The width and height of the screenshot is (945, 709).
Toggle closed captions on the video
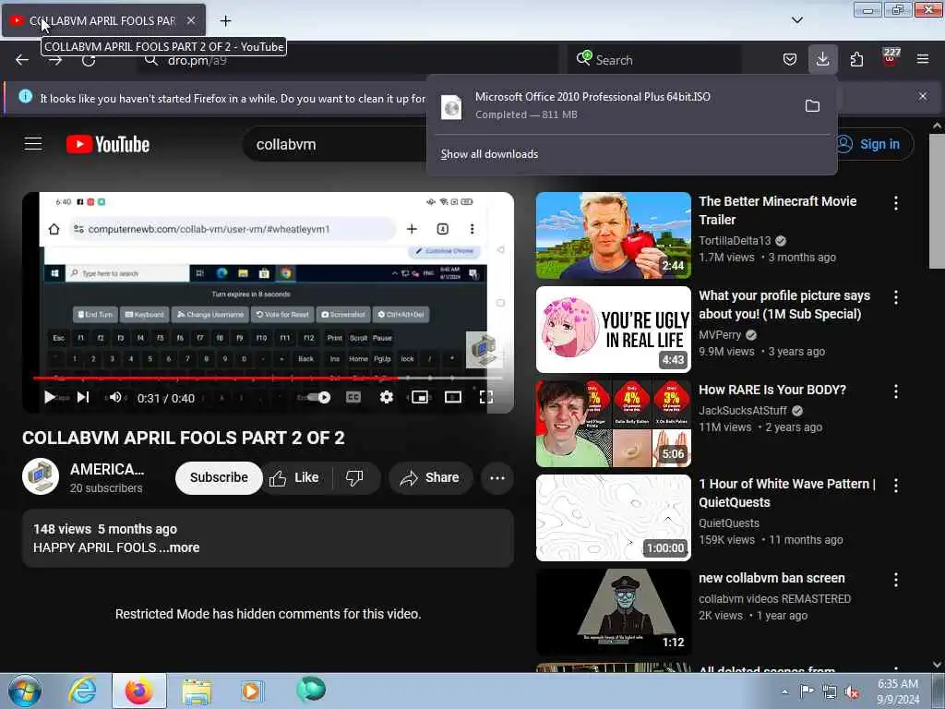[353, 397]
